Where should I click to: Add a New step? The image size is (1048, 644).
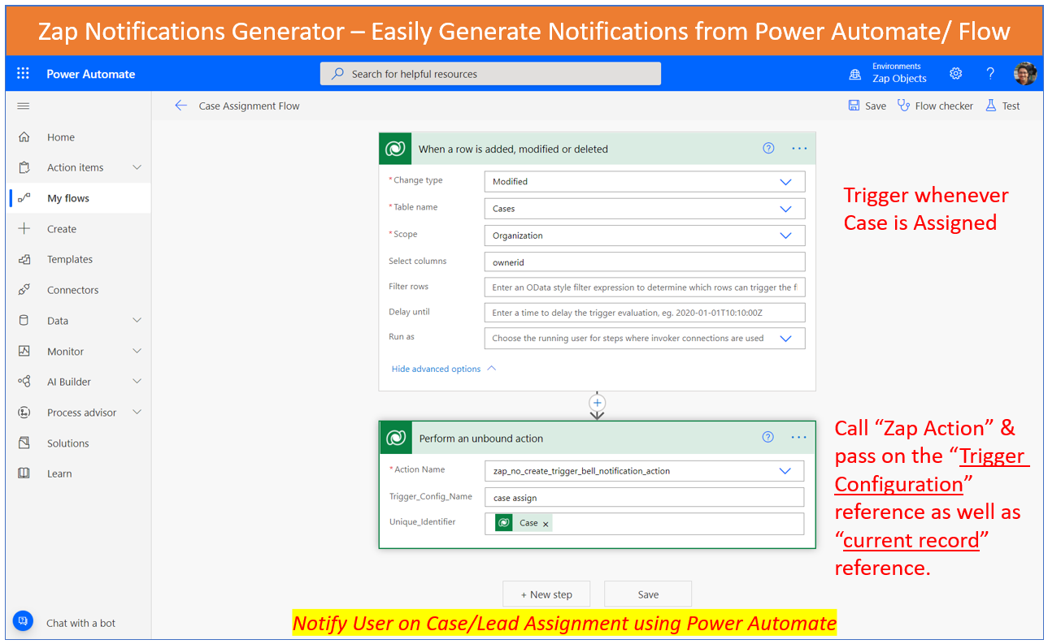click(546, 594)
